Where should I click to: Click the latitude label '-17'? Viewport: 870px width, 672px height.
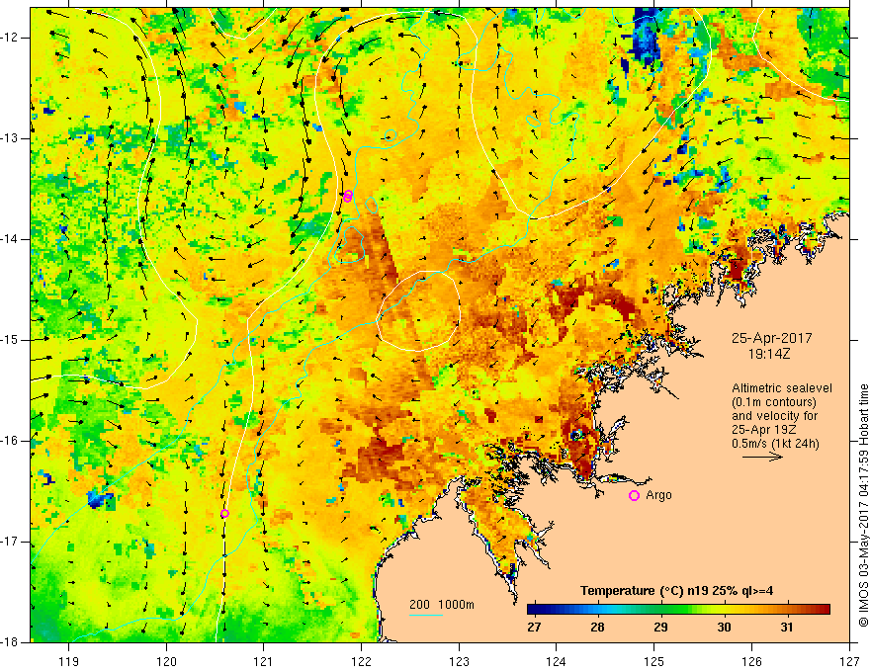pyautogui.click(x=11, y=542)
